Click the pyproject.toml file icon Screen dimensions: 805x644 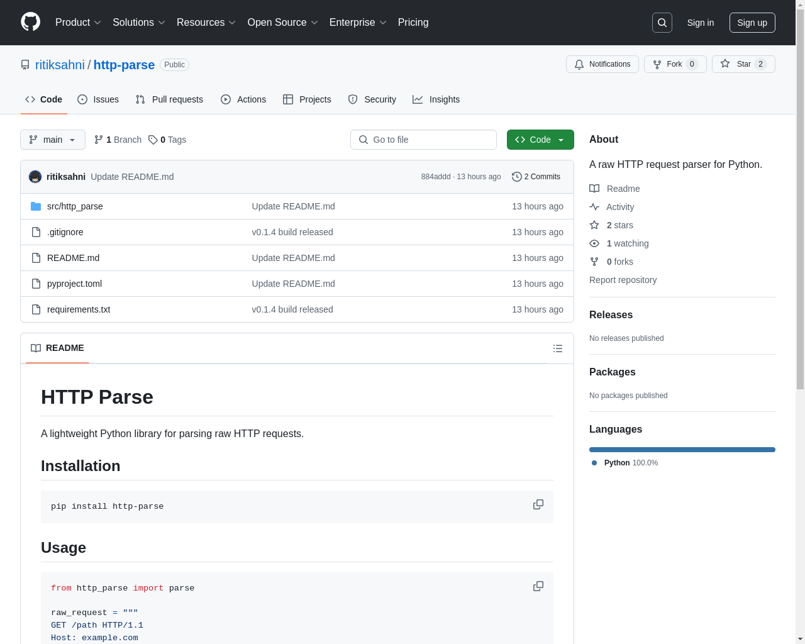coord(36,284)
